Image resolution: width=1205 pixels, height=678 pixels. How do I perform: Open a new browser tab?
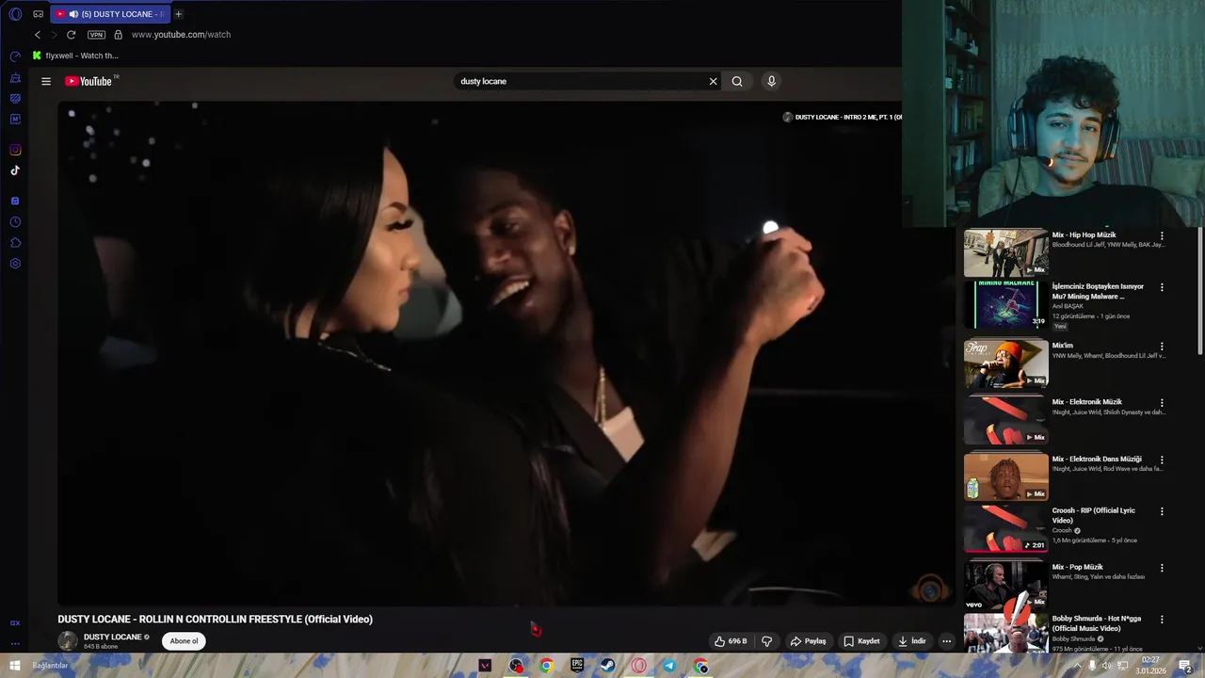(x=178, y=14)
